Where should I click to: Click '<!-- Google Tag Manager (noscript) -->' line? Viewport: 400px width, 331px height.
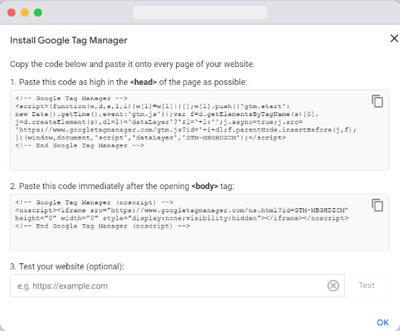tap(94, 202)
